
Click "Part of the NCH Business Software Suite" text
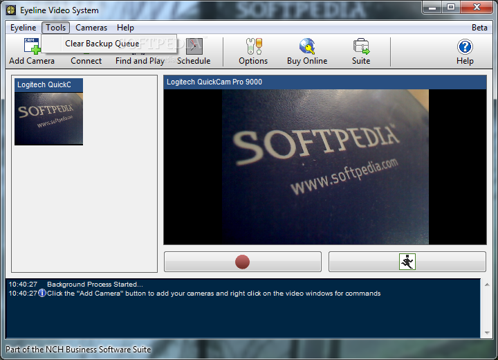[78, 350]
